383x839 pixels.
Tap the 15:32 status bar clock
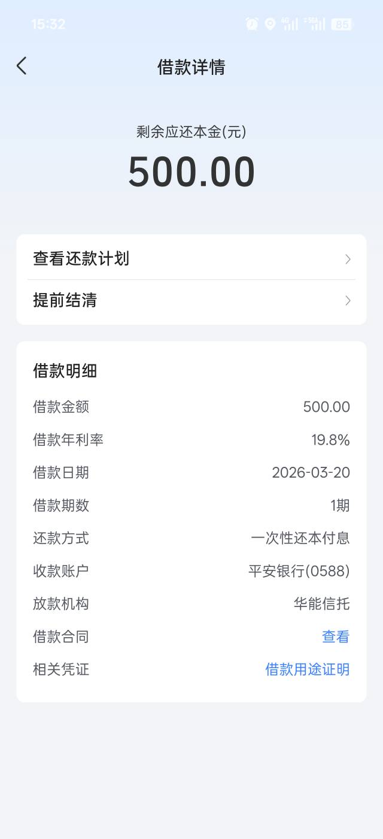48,24
